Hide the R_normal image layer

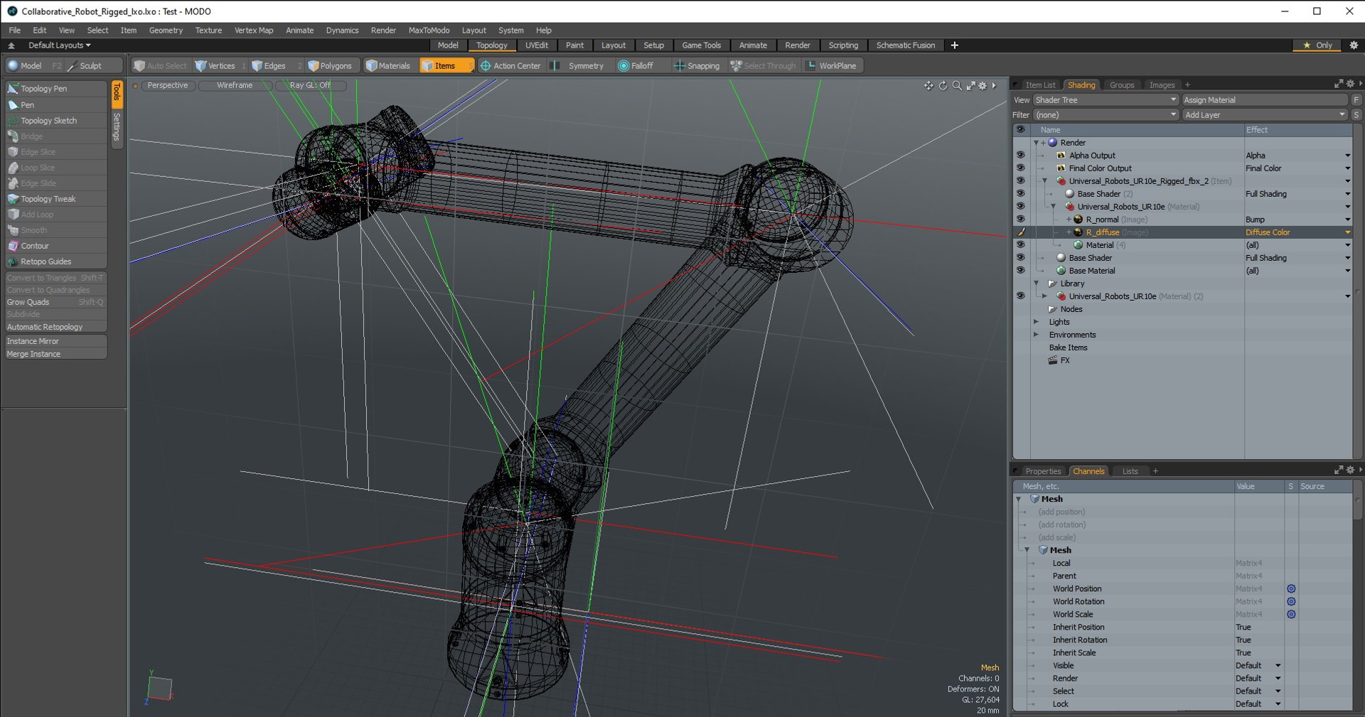tap(1020, 219)
